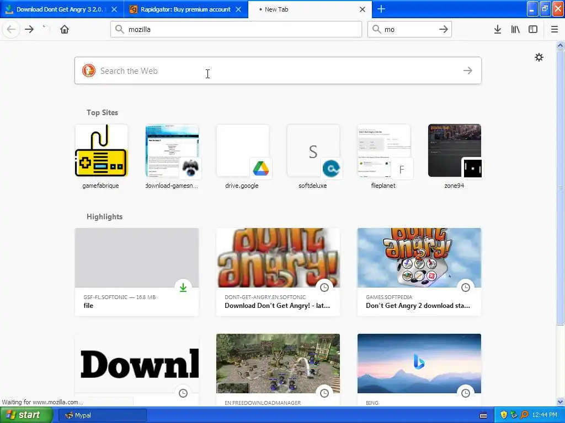Screen dimensions: 565x423
Task: Switch to Download Dont Get Angry tab
Action: point(62,9)
